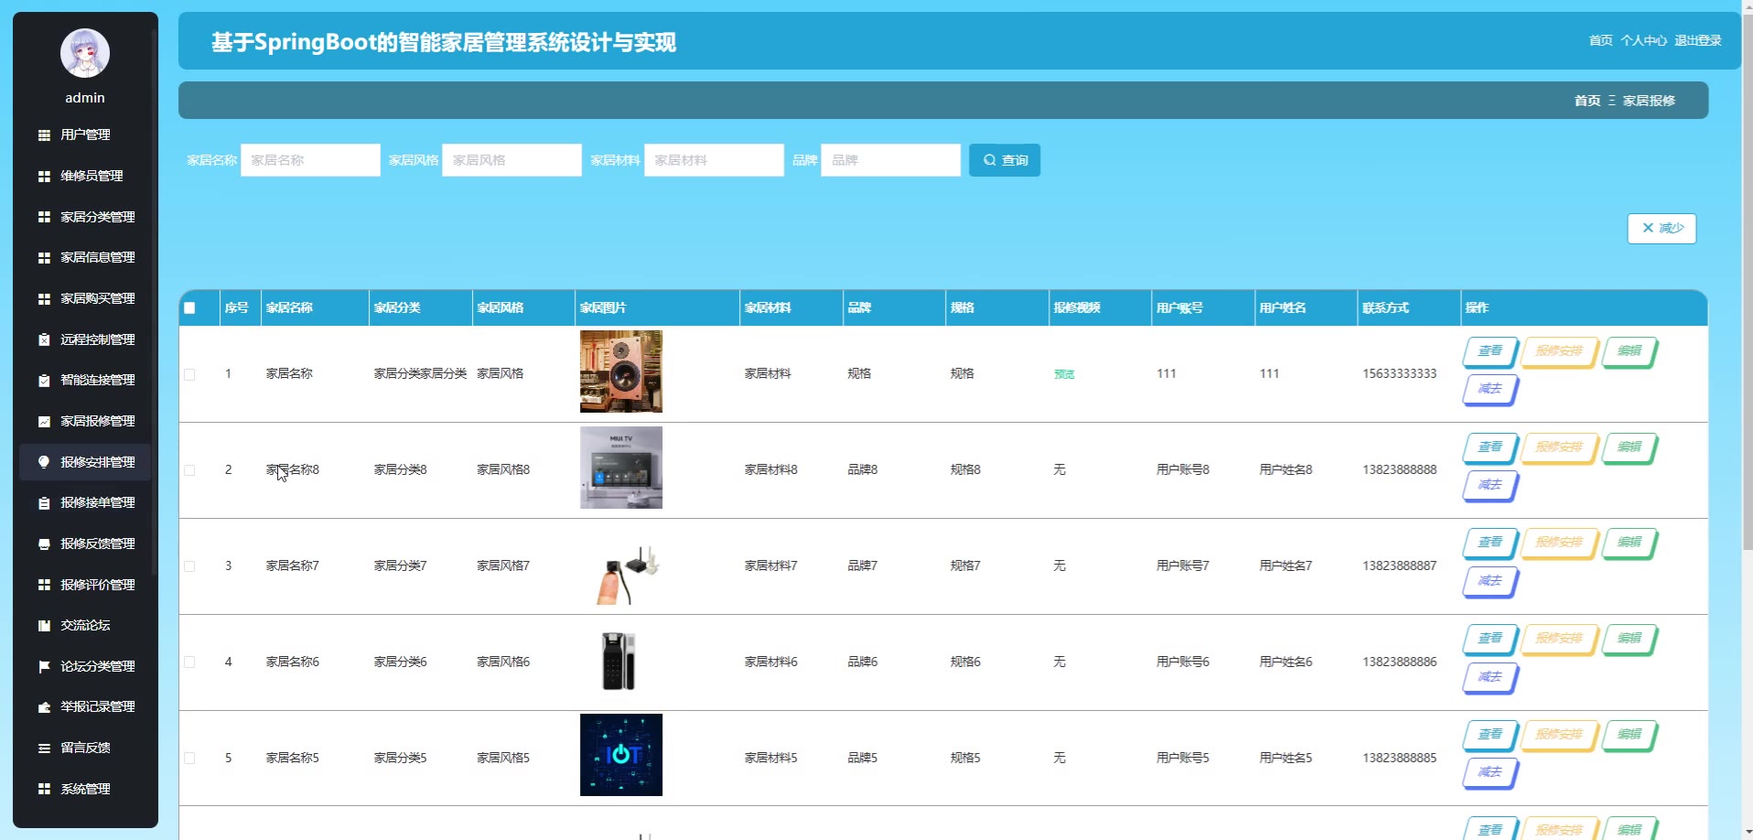Viewport: 1753px width, 840px height.
Task: Click the 远程控制管理 clipboard icon
Action: point(44,339)
